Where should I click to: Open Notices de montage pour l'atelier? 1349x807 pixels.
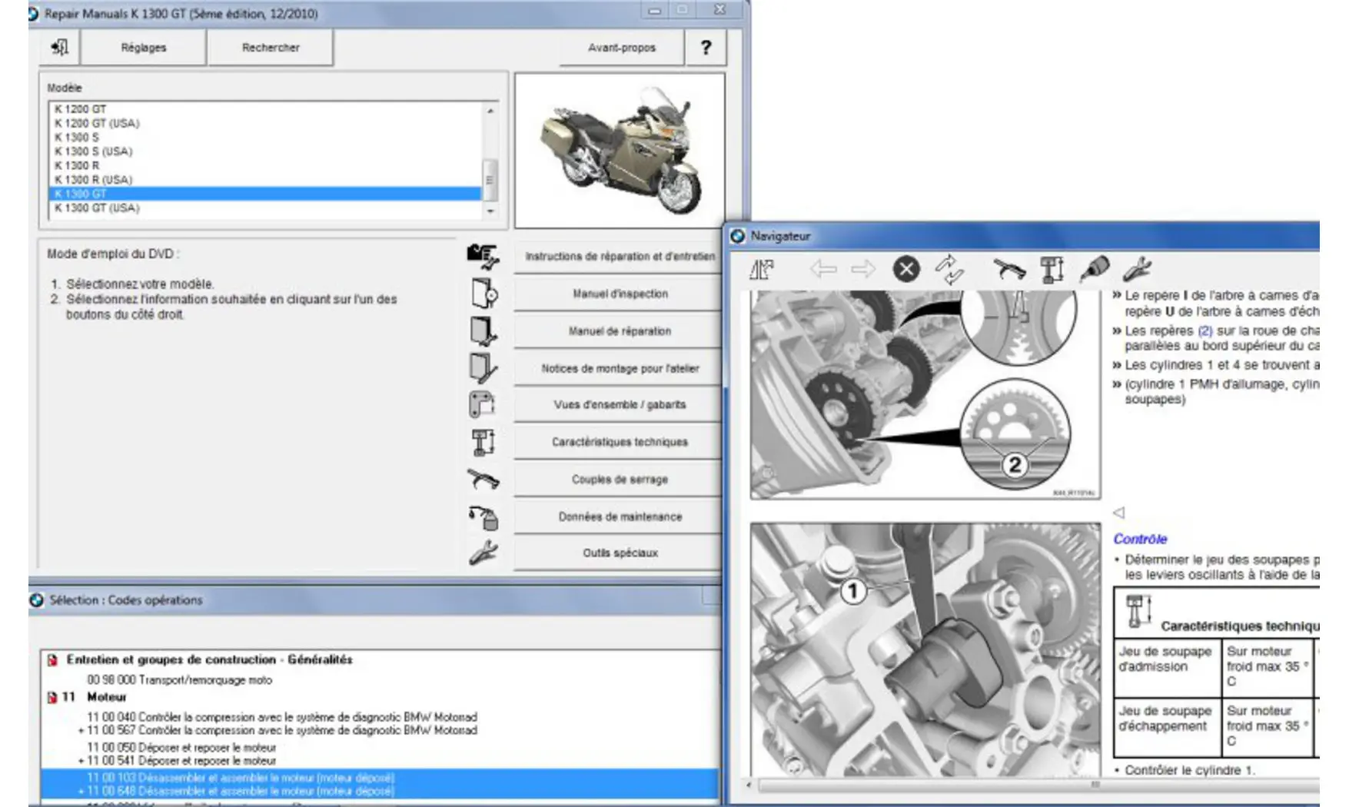pyautogui.click(x=620, y=368)
